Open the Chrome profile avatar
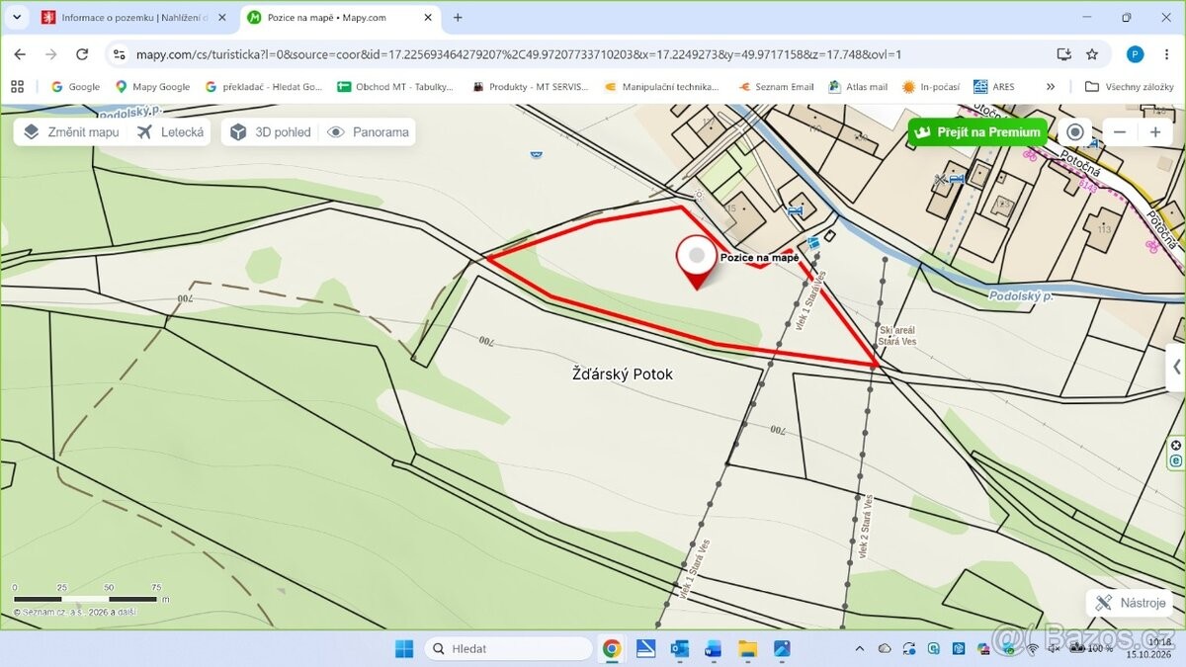 pyautogui.click(x=1135, y=54)
